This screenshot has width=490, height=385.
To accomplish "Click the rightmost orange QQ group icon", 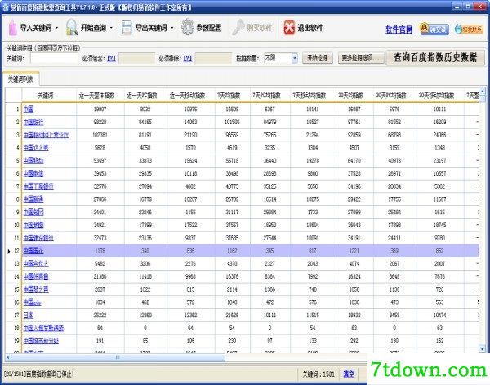I will pos(469,29).
